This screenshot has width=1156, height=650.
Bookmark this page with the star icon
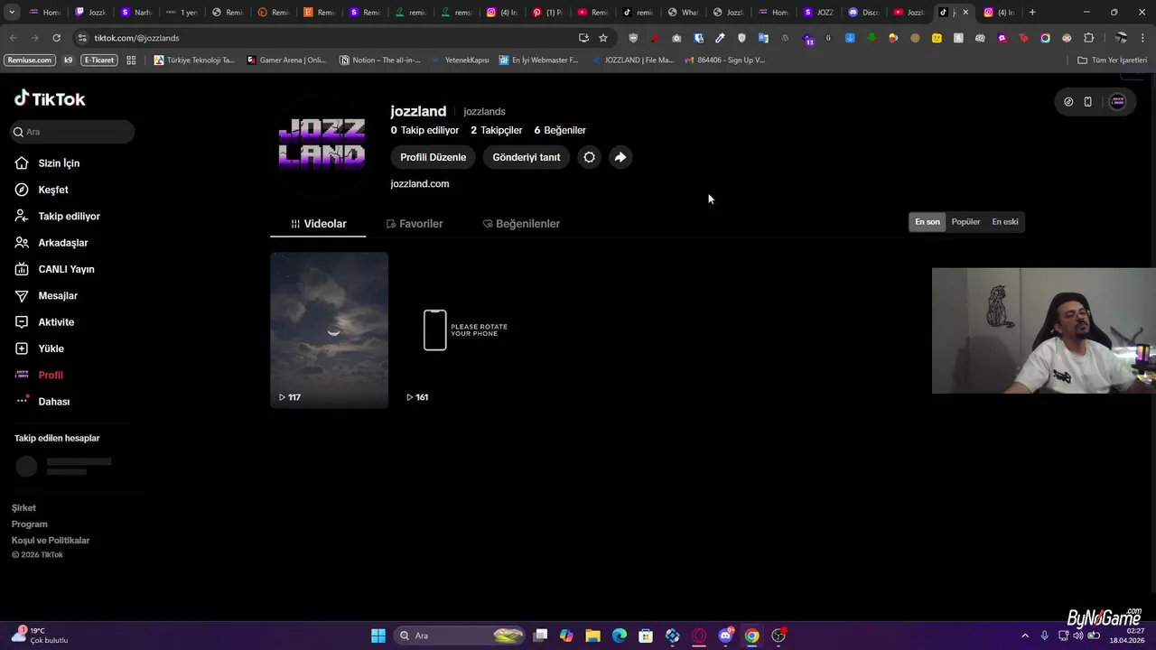click(x=603, y=38)
